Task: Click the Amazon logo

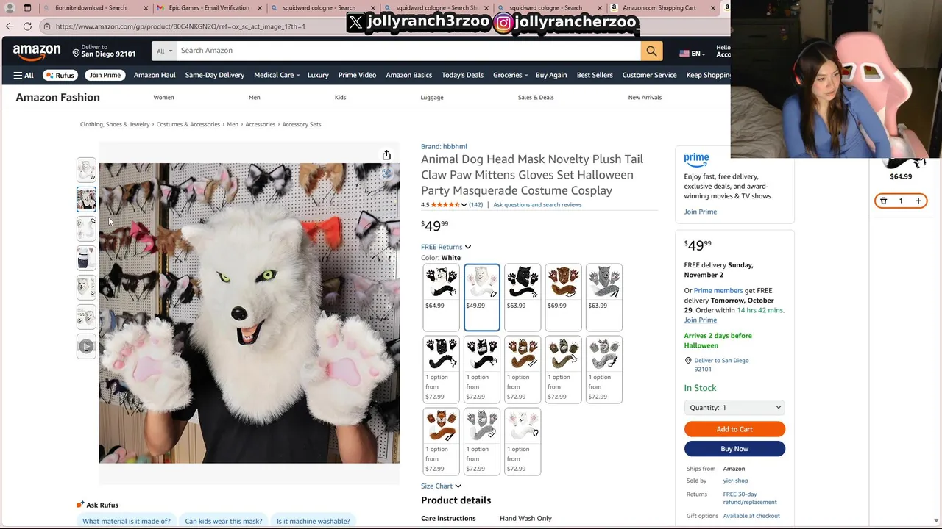Action: tap(37, 52)
